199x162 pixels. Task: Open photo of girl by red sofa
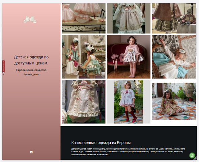point(129,57)
